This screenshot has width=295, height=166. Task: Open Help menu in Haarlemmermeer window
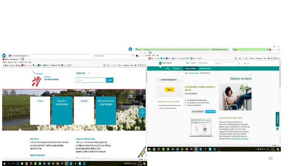pyautogui.click(x=30, y=62)
